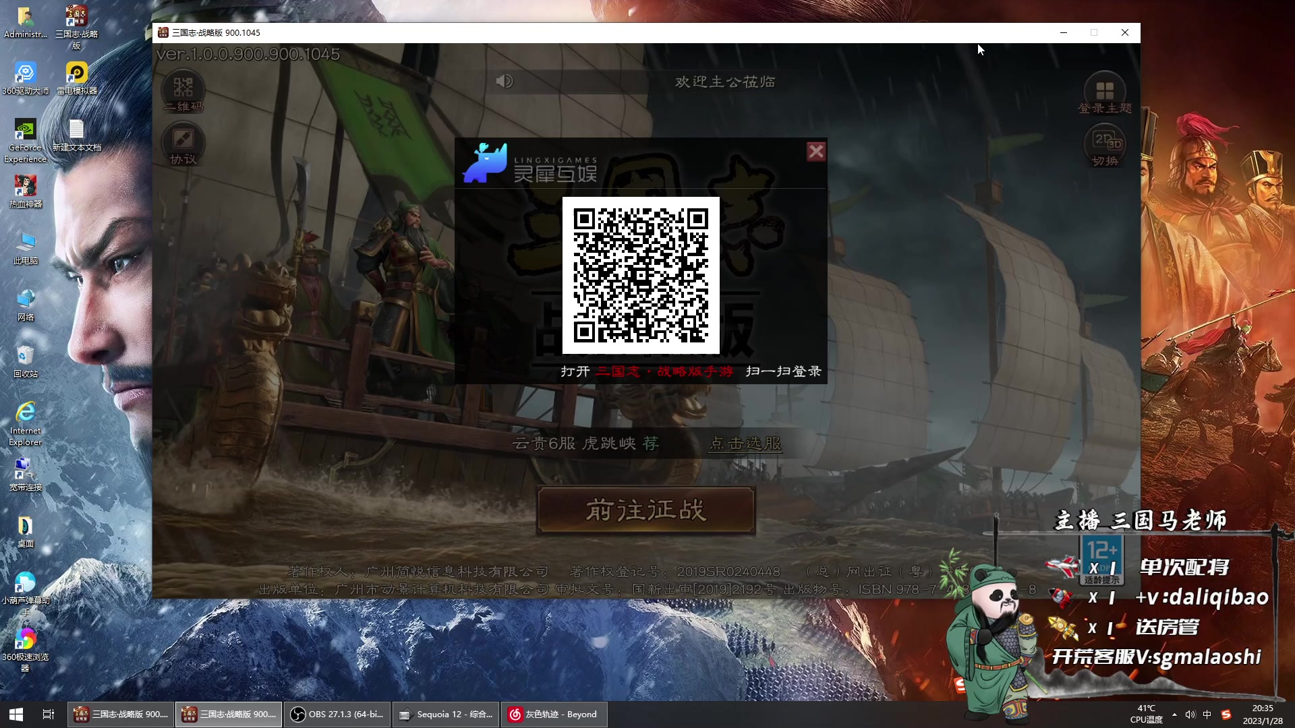This screenshot has width=1295, height=728.
Task: Click the game window title icon
Action: pos(163,32)
